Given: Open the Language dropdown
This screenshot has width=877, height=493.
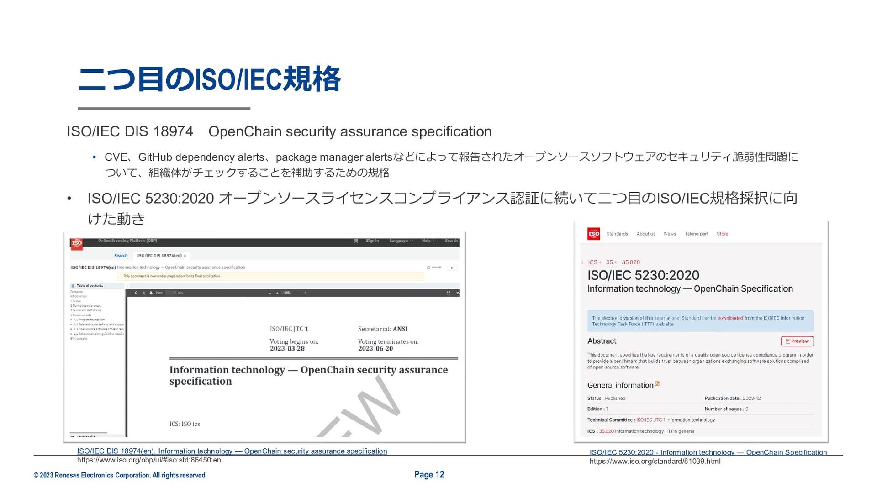Looking at the screenshot, I should [401, 241].
